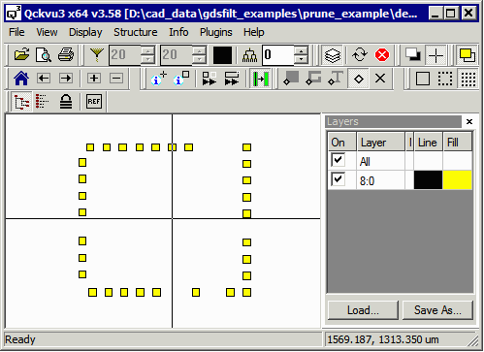Open a file with the folder icon
Screen dimensions: 484x352
pyautogui.click(x=21, y=55)
